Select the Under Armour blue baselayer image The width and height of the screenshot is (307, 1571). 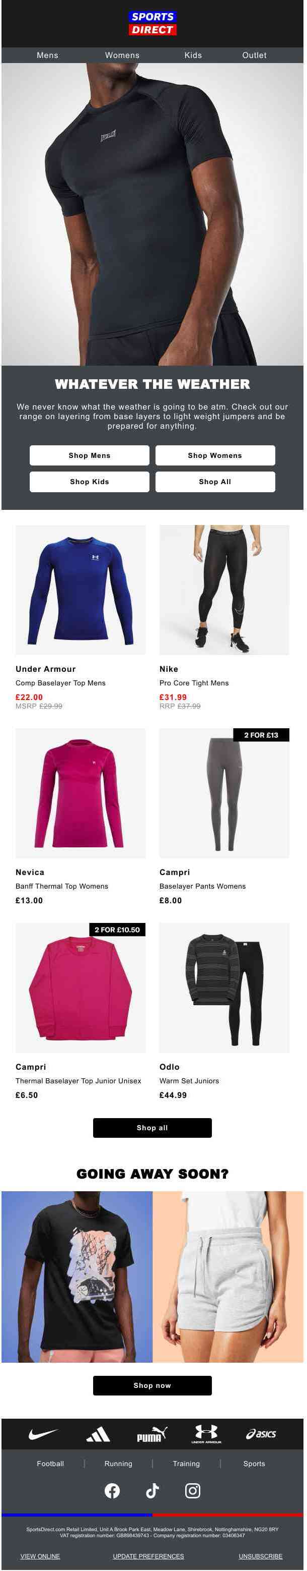[x=81, y=590]
